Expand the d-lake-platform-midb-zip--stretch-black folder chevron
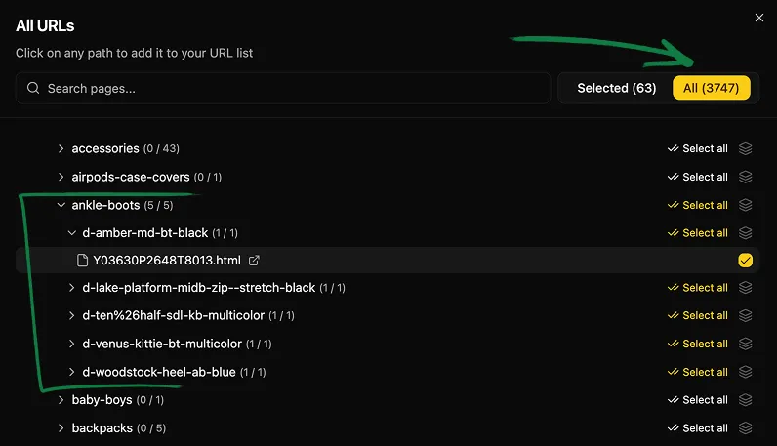The image size is (777, 446). pyautogui.click(x=71, y=289)
